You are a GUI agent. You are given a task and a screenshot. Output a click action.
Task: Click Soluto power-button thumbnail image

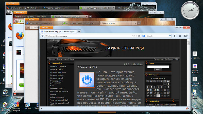[x=87, y=80]
